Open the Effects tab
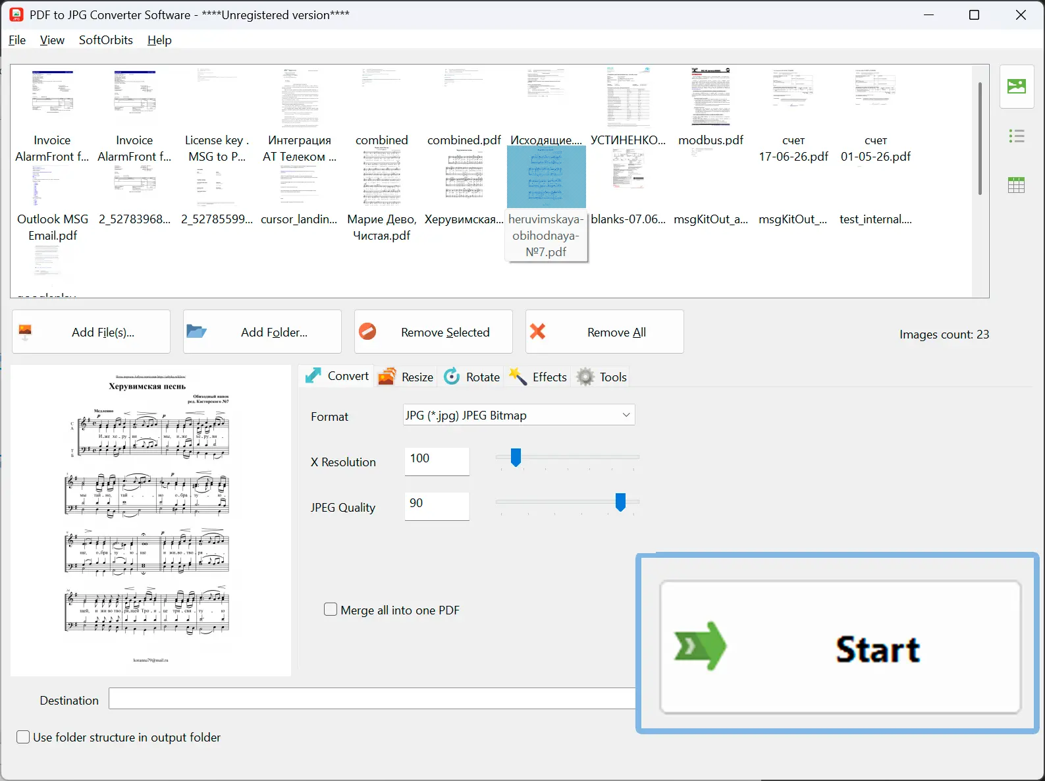1045x781 pixels. point(538,377)
